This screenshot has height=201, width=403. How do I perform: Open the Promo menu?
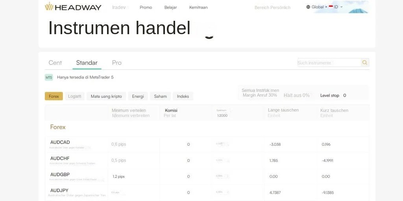(146, 7)
